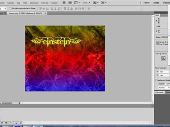Enable Dönüştürme Kontrollerini Göster checkbox
The height and width of the screenshot is (127, 170).
click(10, 8)
